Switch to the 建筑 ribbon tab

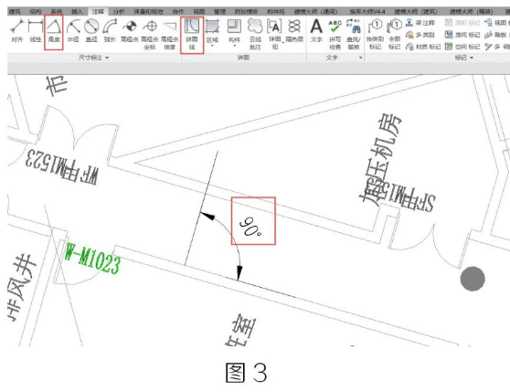click(x=15, y=11)
